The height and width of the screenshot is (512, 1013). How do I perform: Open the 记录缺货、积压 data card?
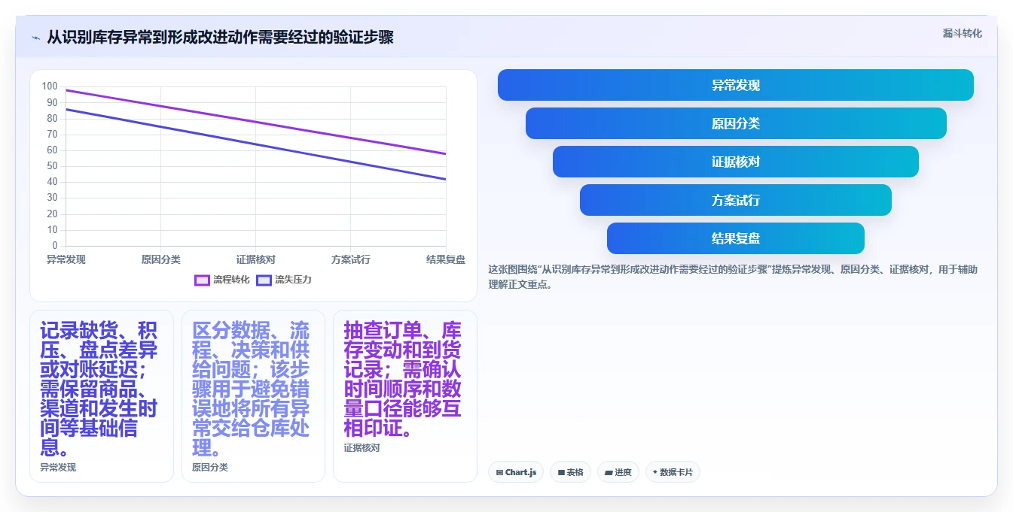(x=102, y=396)
